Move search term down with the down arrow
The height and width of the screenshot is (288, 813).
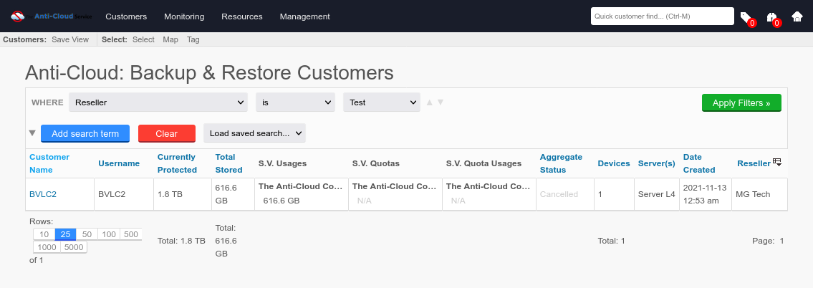pos(441,102)
